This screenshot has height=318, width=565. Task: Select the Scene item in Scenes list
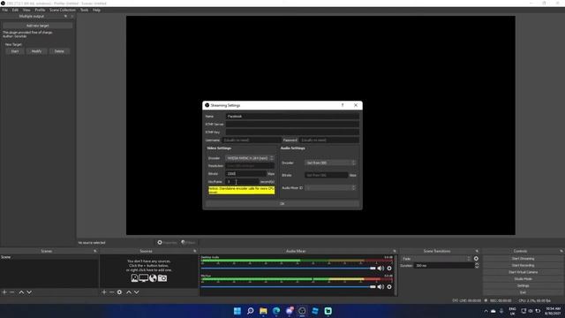(49, 257)
